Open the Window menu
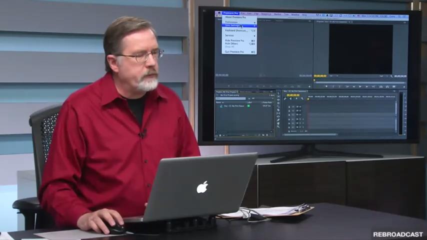The width and height of the screenshot is (427, 240). point(295,14)
